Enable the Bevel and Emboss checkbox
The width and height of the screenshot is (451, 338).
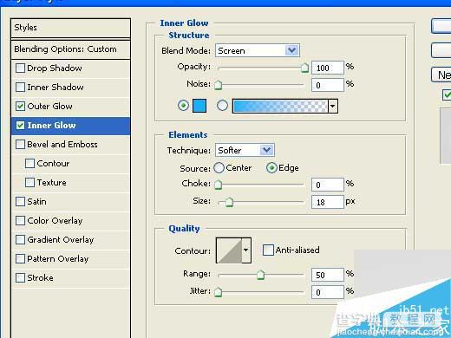point(20,145)
